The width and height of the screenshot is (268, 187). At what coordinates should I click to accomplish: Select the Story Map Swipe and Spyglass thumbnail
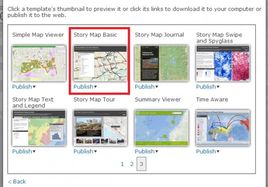pyautogui.click(x=223, y=63)
